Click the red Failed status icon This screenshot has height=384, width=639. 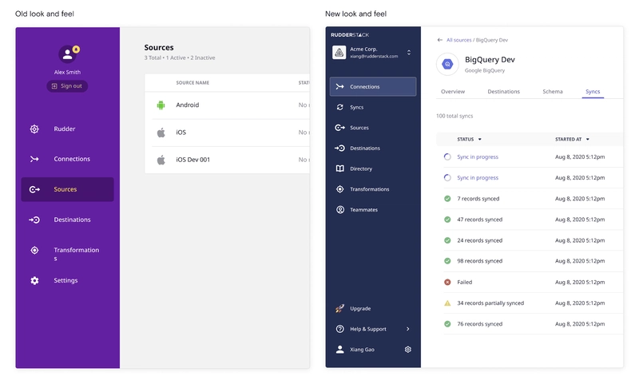[447, 282]
